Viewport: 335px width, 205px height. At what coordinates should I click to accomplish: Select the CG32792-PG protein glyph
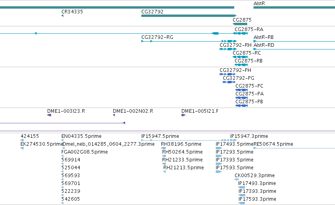point(229,82)
